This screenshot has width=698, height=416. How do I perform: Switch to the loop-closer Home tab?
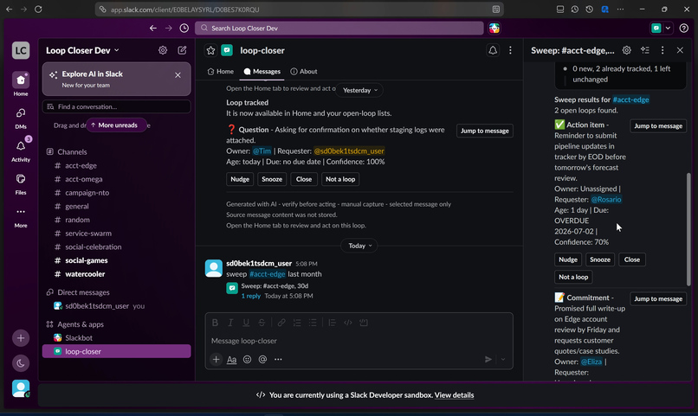(220, 71)
